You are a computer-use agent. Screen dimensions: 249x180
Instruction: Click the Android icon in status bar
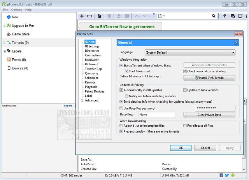pyautogui.click(x=233, y=175)
